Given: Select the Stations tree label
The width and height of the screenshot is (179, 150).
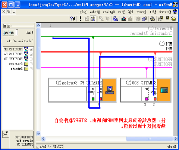Looking at the screenshot, I should click(16, 64).
